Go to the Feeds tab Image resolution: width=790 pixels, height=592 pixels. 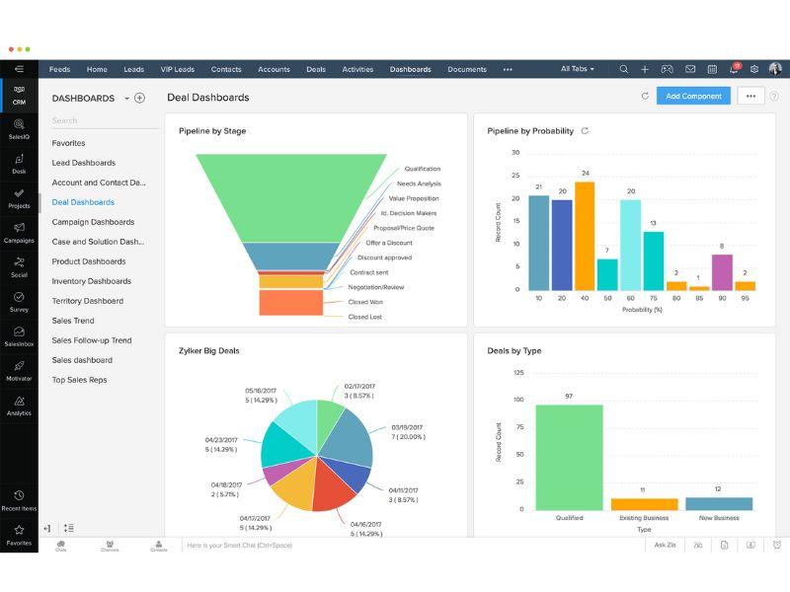(x=59, y=69)
